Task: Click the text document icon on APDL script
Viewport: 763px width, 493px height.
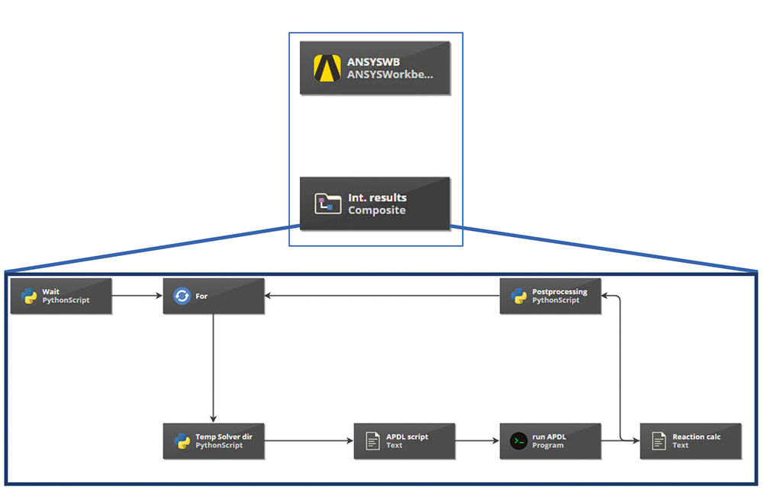Action: click(x=372, y=441)
